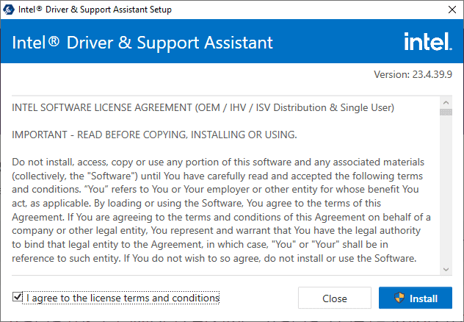This screenshot has height=322, width=464.
Task: Click the 'Intel Driver & Support Assistant' header title
Action: pyautogui.click(x=142, y=42)
